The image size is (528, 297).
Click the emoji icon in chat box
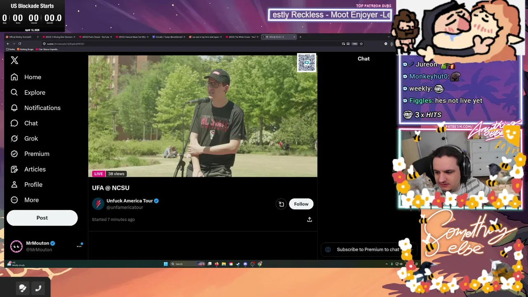pos(328,250)
